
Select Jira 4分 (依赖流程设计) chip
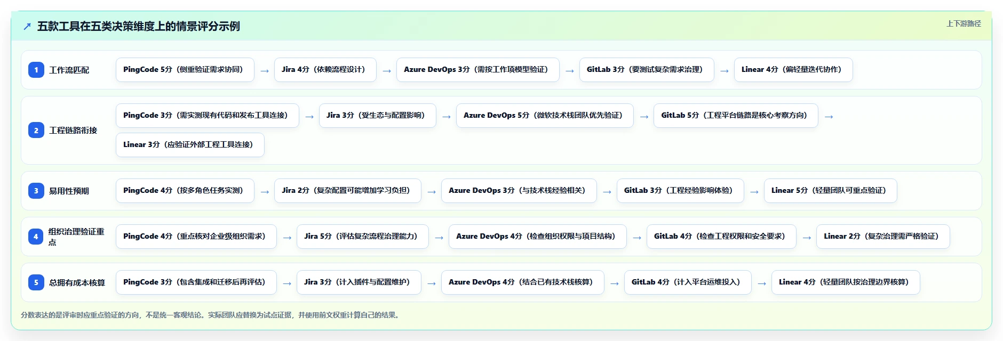tap(325, 70)
